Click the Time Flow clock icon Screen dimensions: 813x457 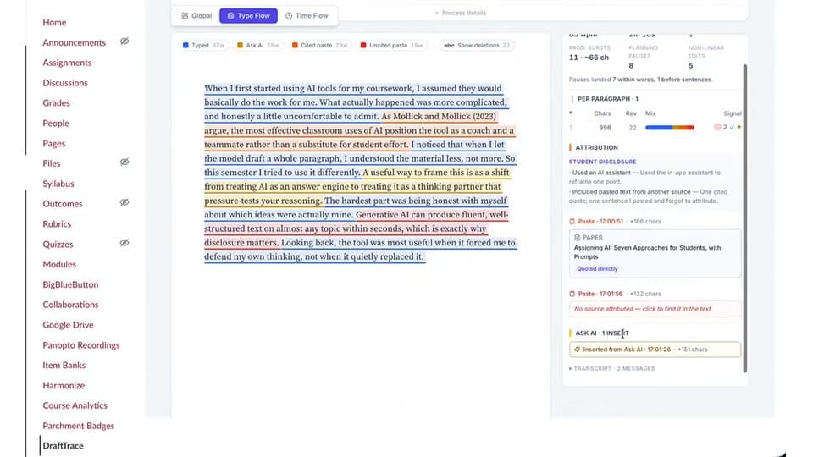click(289, 16)
